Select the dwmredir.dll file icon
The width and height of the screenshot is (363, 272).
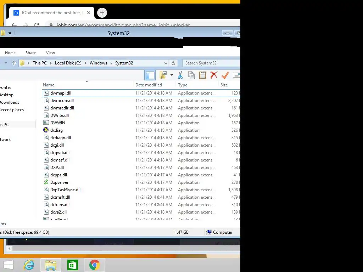click(x=46, y=108)
